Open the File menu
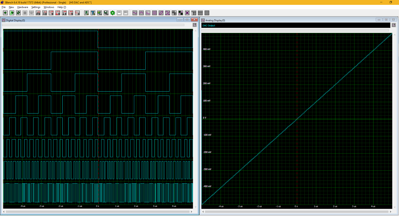This screenshot has width=399, height=216. [4, 7]
